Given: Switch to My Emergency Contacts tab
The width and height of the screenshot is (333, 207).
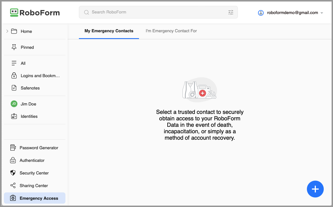Looking at the screenshot, I should coord(109,31).
